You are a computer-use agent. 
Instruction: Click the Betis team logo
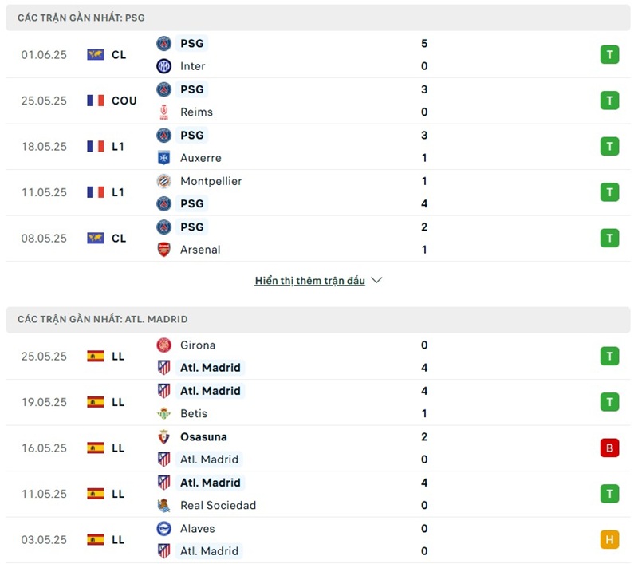point(164,413)
